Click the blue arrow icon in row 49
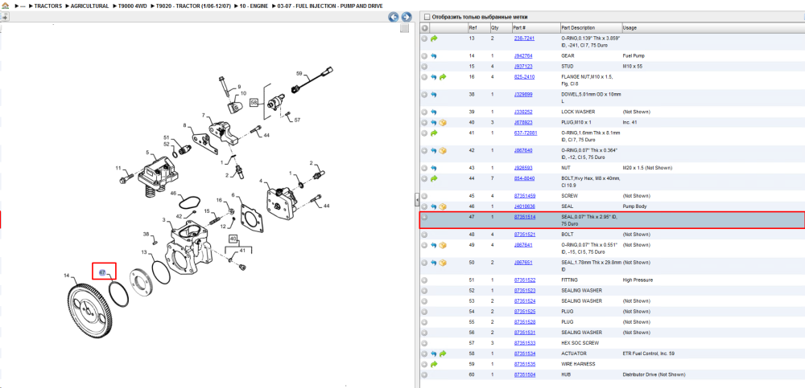Viewport: 805px width, 388px height. 434,245
